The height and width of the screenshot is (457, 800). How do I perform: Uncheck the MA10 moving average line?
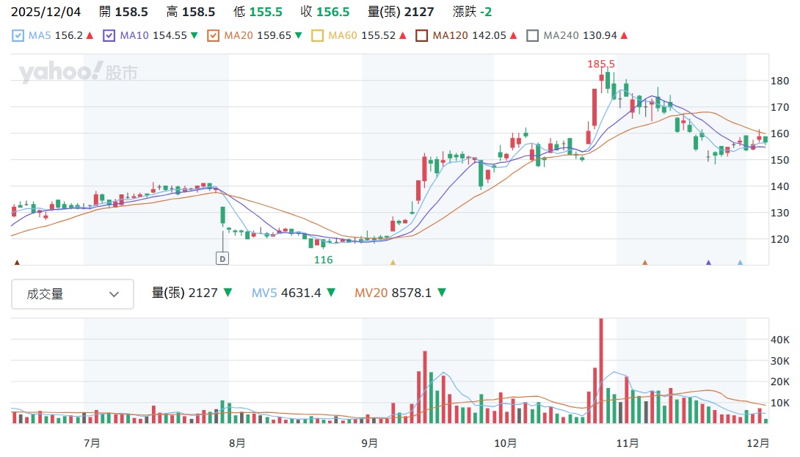click(109, 35)
